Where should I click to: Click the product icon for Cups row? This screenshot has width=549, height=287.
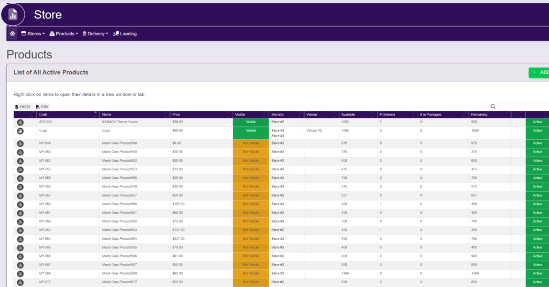(20, 131)
